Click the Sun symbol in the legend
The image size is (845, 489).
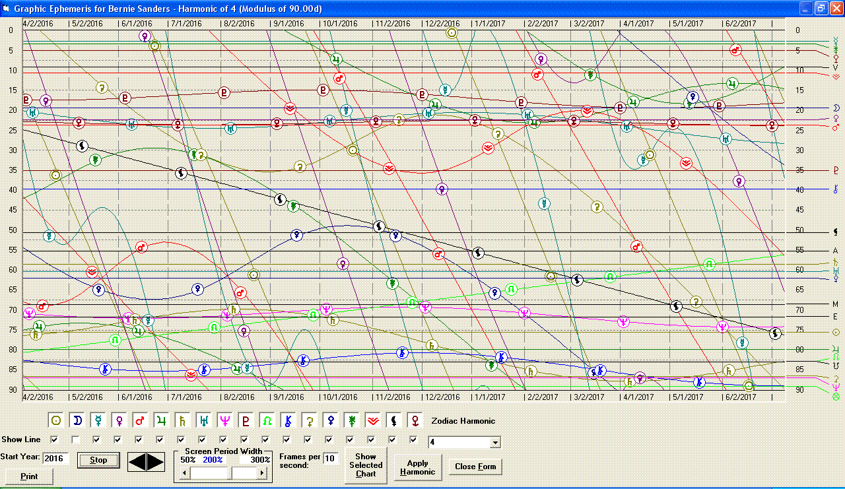pos(57,420)
